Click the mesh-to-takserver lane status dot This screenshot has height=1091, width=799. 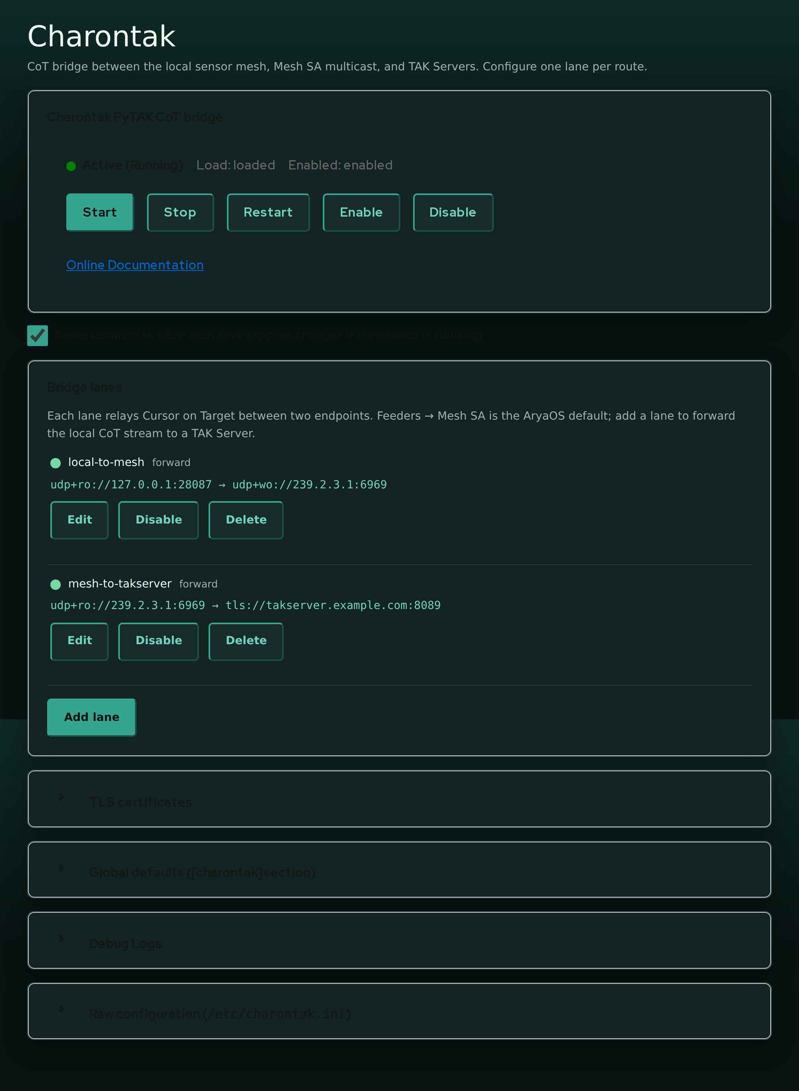56,584
